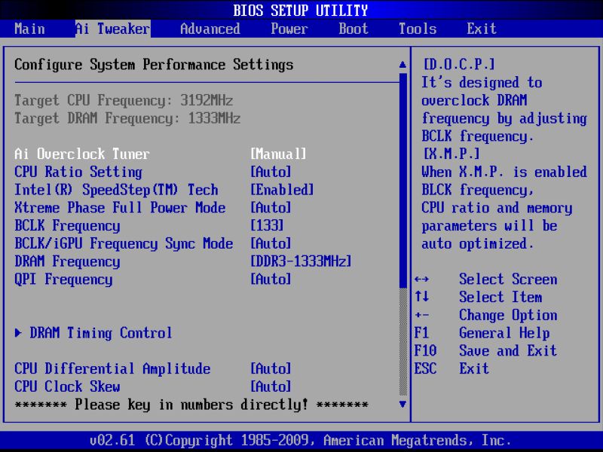Click the Configure System Performance Settings heading

coord(154,65)
